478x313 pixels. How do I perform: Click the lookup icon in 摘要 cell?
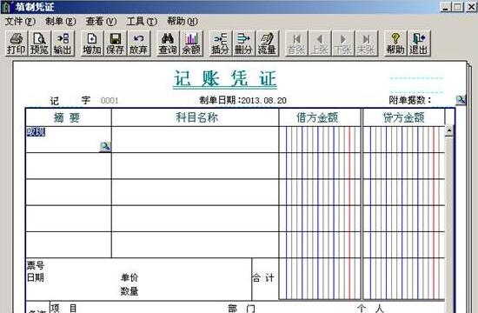tap(105, 146)
